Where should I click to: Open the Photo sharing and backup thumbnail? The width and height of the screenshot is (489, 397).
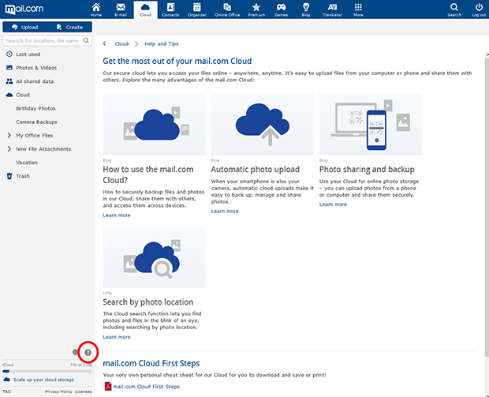click(371, 124)
